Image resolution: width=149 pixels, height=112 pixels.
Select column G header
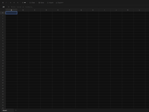(81, 10)
